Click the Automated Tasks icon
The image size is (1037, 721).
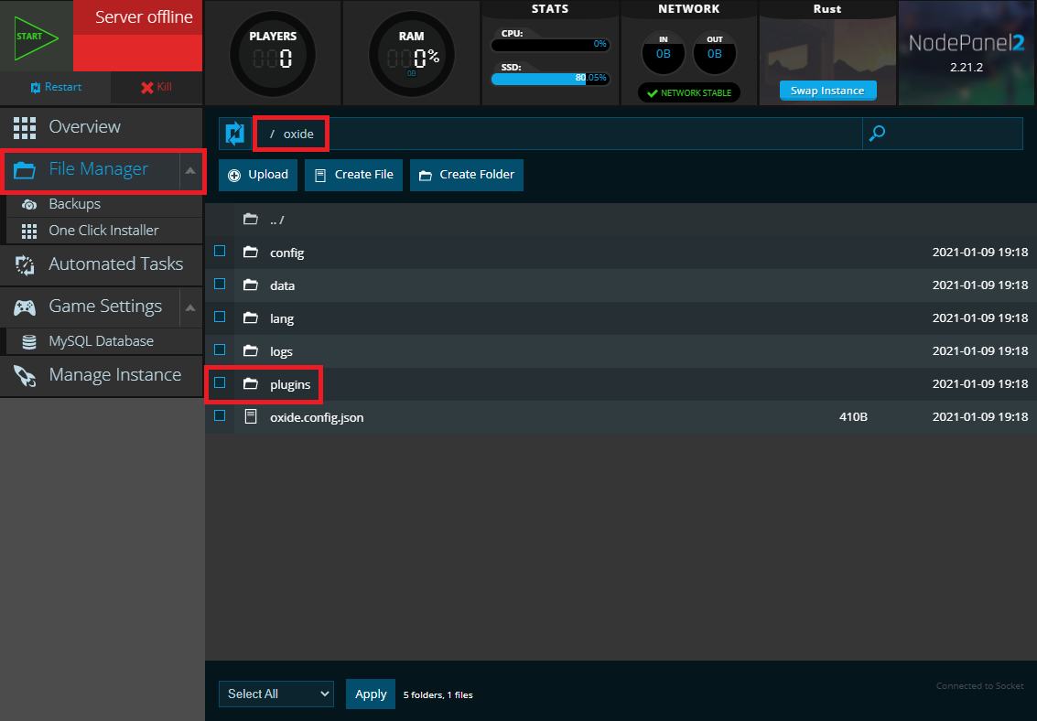point(25,265)
